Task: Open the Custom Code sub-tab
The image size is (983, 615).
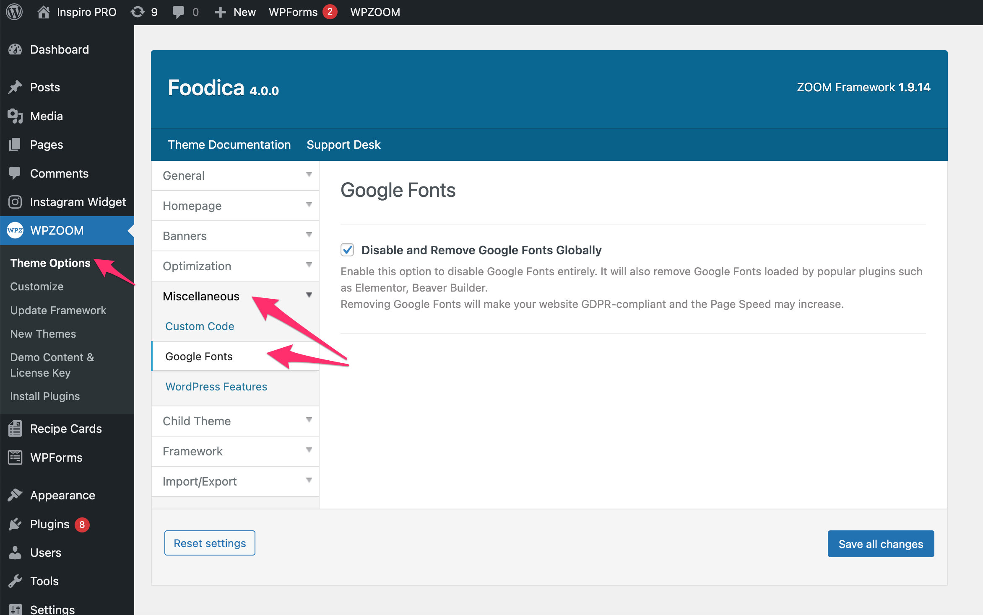Action: (x=200, y=326)
